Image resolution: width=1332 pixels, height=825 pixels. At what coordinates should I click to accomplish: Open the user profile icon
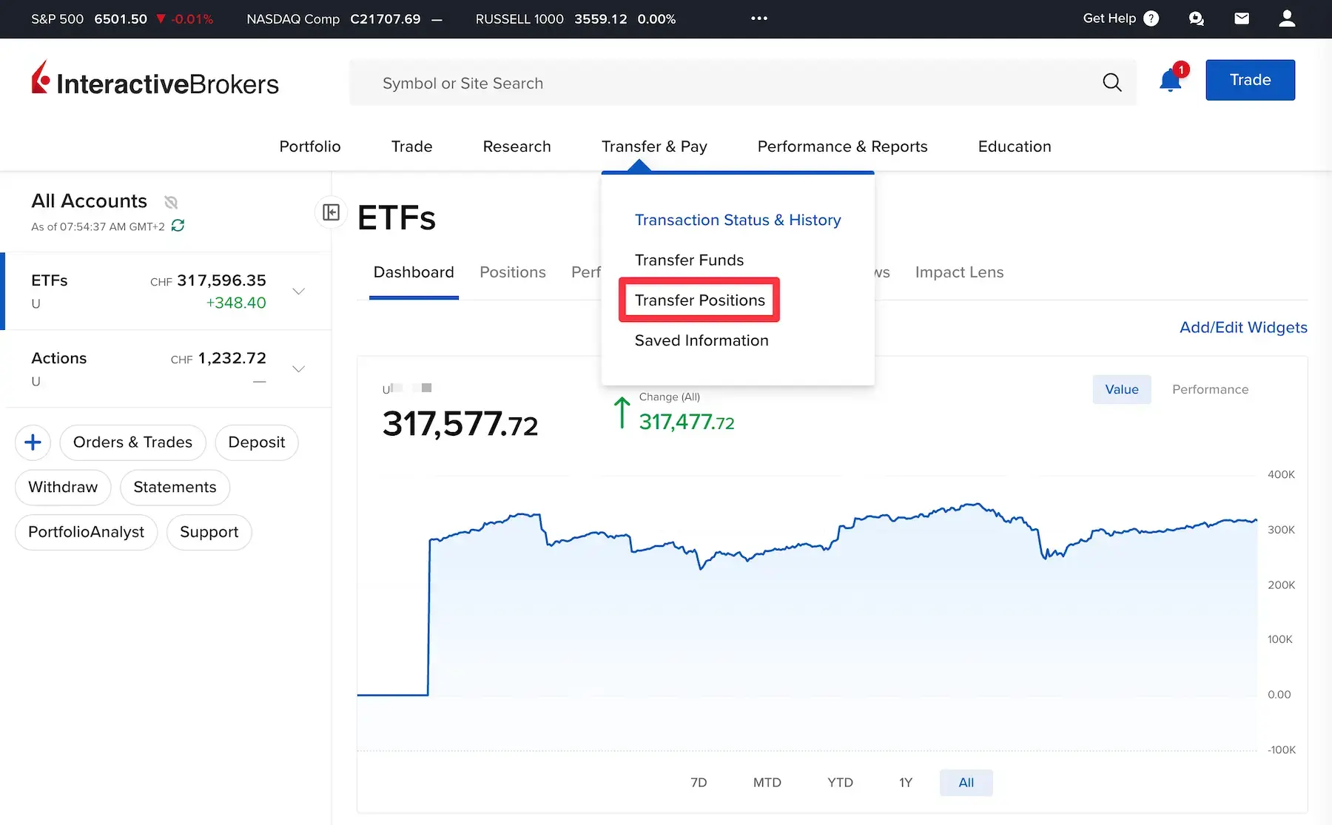[1288, 18]
